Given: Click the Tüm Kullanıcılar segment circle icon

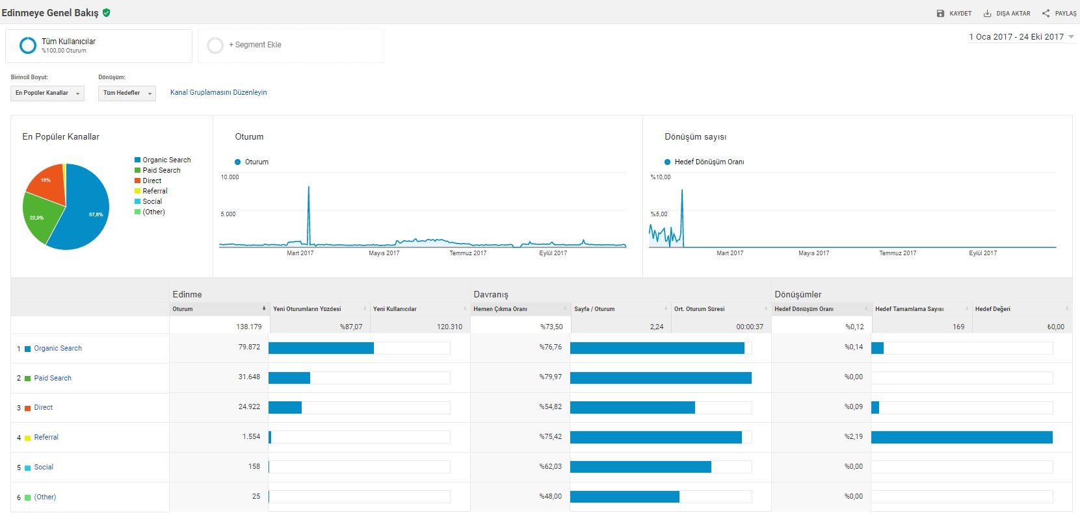Looking at the screenshot, I should pos(28,45).
